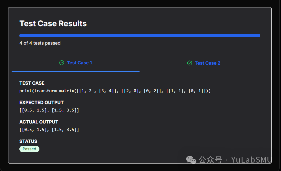Click the value under ACTUAL OUTPUT

[49, 130]
